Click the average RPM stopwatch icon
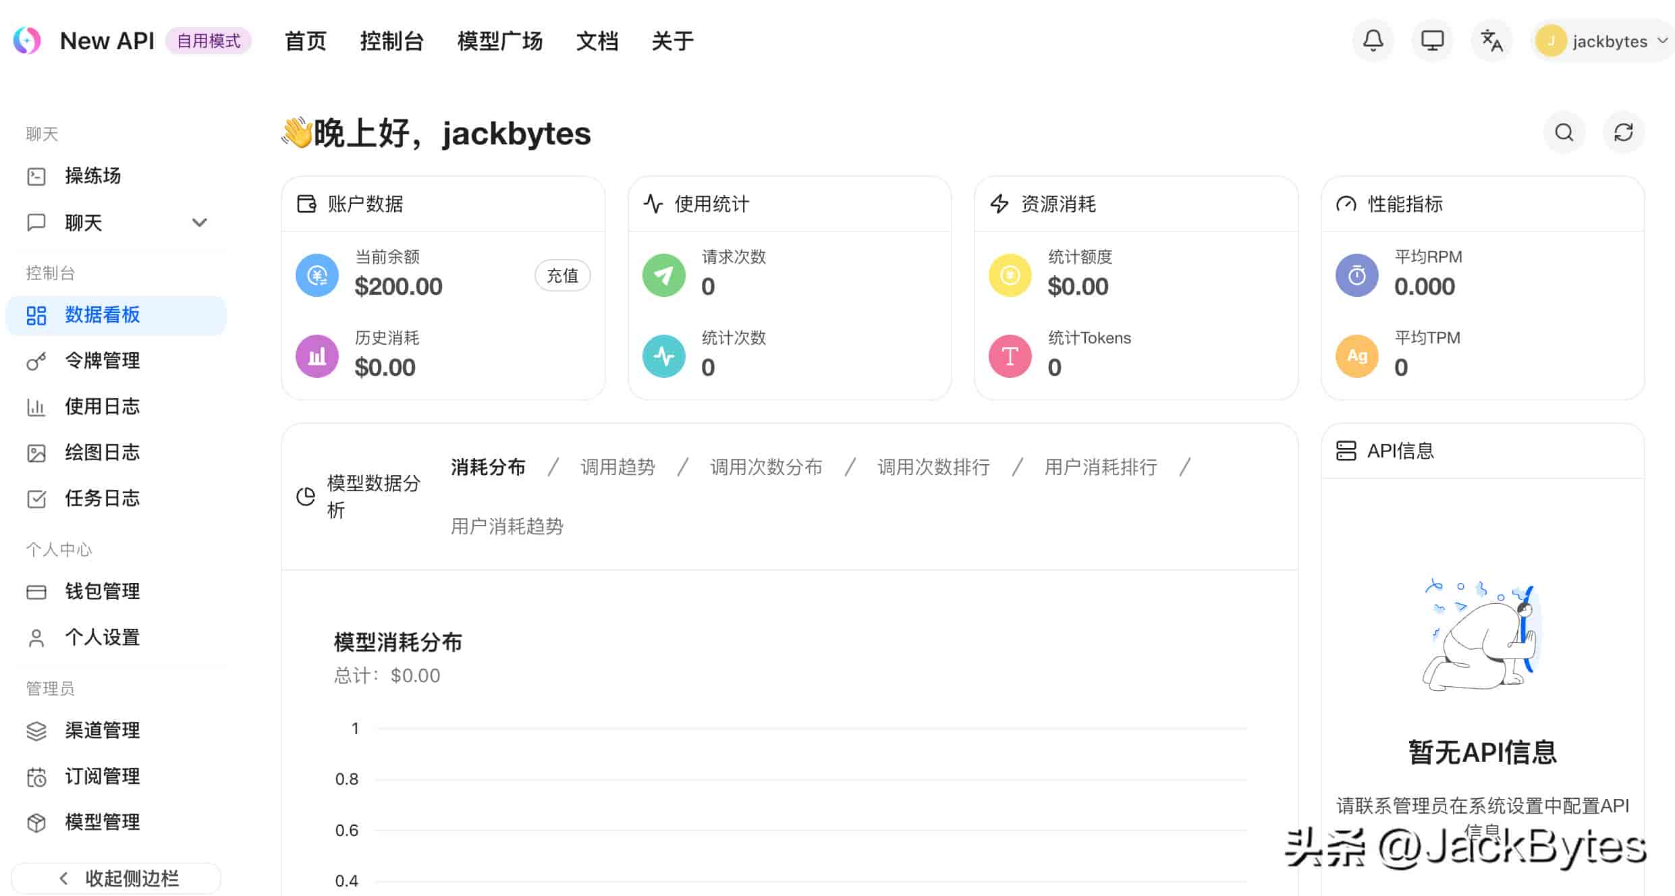1675x896 pixels. [1357, 275]
